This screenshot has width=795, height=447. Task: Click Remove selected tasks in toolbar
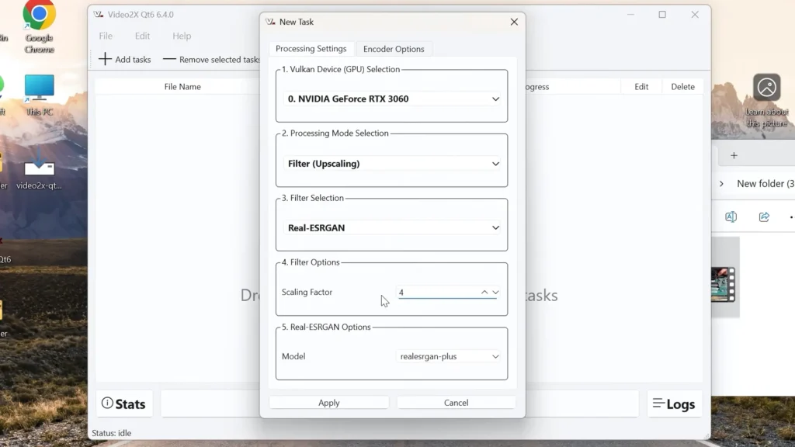[211, 59]
